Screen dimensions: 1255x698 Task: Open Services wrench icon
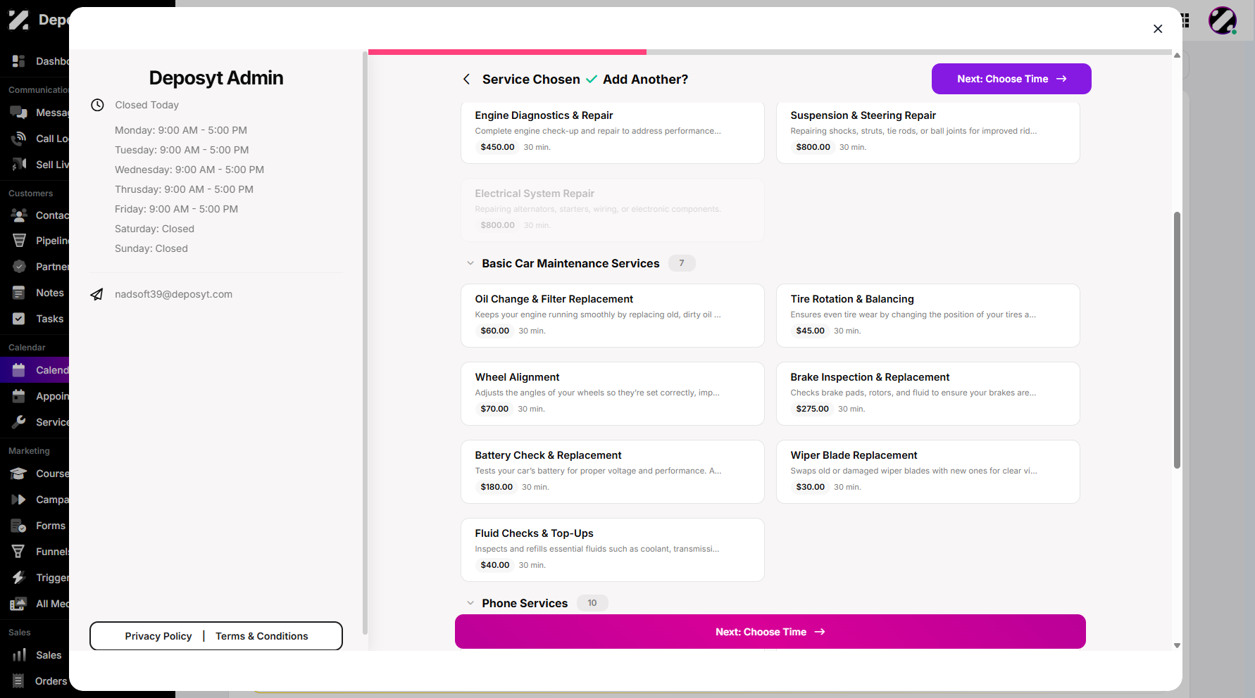(19, 422)
